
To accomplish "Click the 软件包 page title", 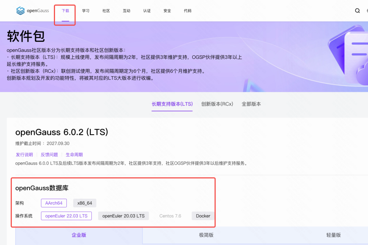I will (26, 36).
